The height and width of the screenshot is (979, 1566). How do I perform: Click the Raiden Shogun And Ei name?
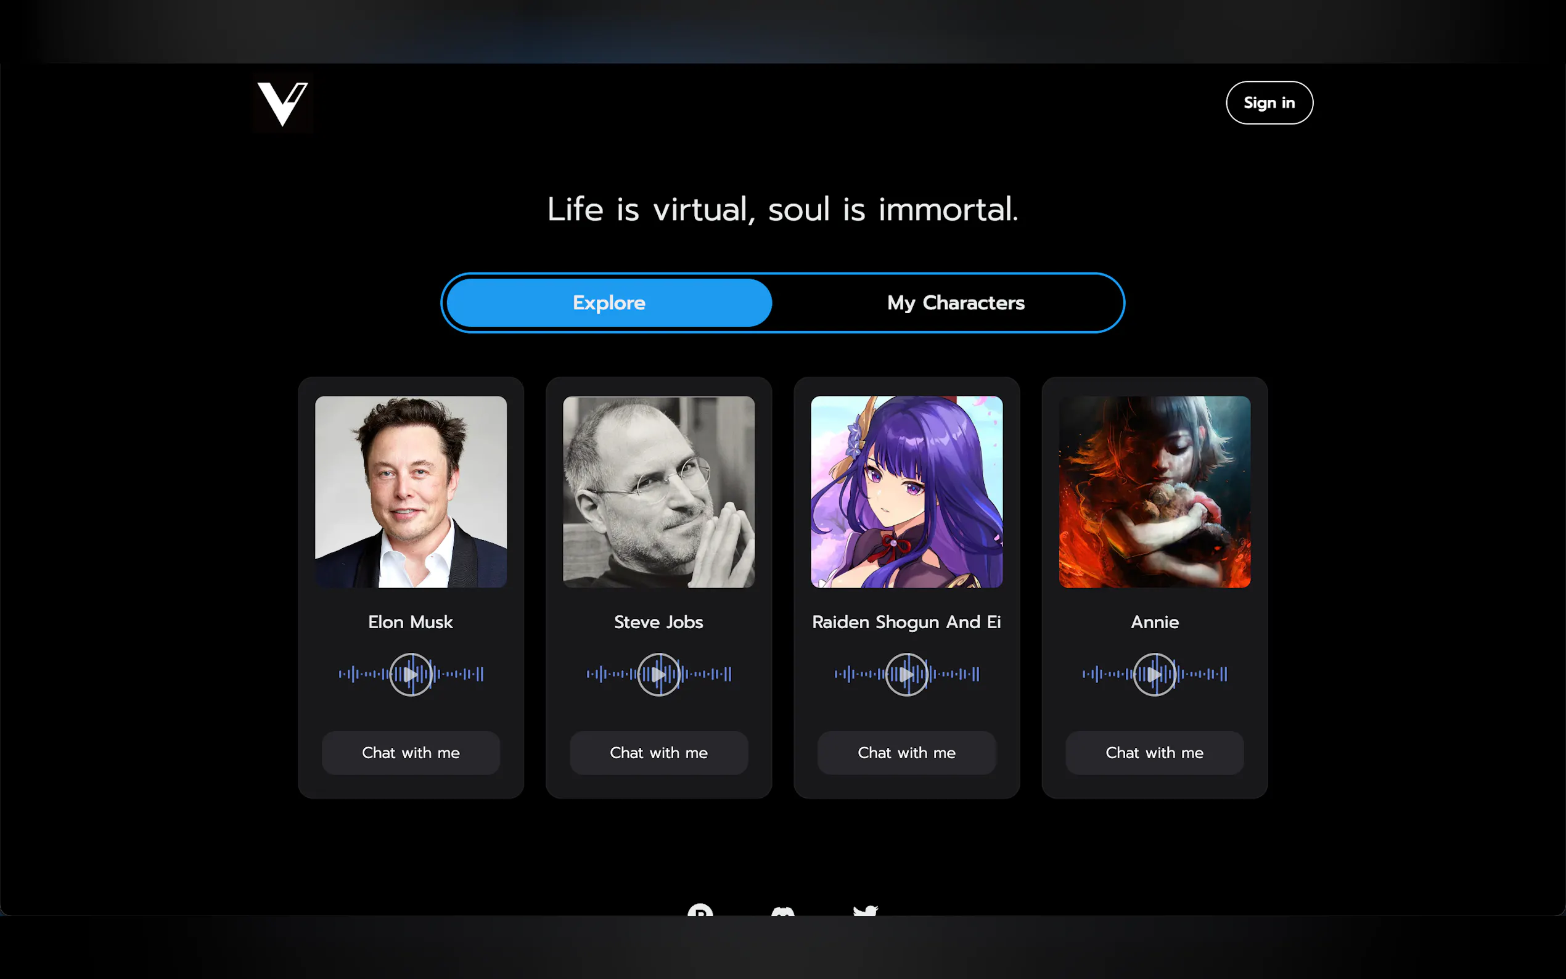pos(906,622)
